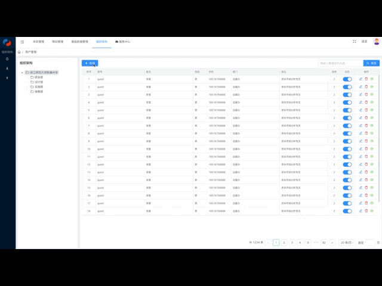This screenshot has width=382, height=286.
Task: Select 研发部 in the organization tree
Action: pos(39,77)
